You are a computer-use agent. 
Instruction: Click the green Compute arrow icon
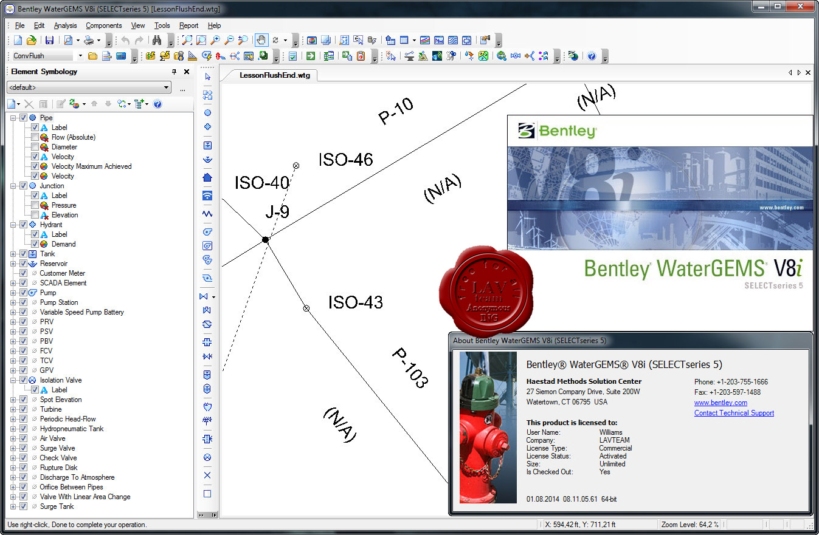point(311,56)
